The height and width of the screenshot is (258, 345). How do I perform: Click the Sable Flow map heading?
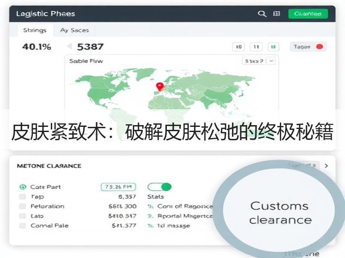[86, 61]
